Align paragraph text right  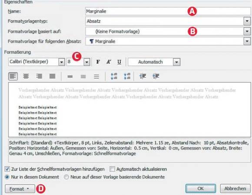(x=39, y=76)
